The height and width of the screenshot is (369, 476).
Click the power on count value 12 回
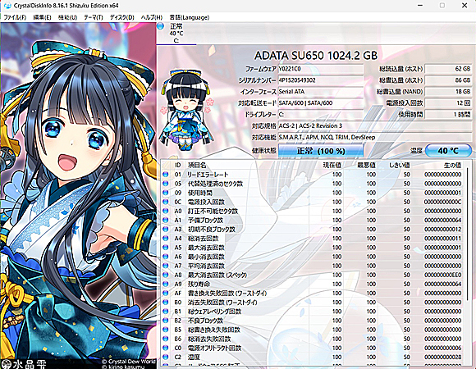coord(448,103)
